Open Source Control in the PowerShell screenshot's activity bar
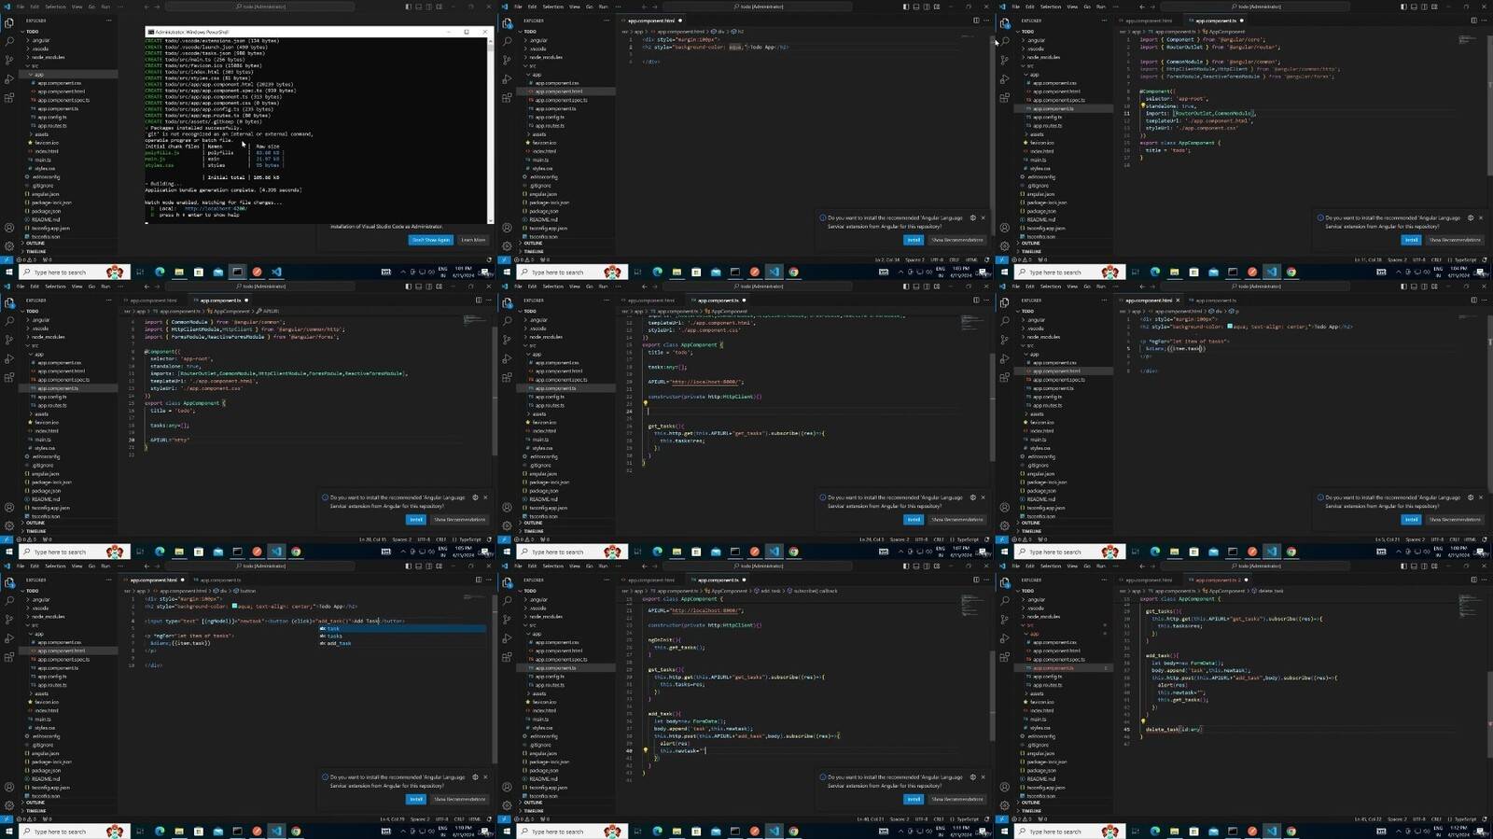1493x839 pixels. click(9, 60)
